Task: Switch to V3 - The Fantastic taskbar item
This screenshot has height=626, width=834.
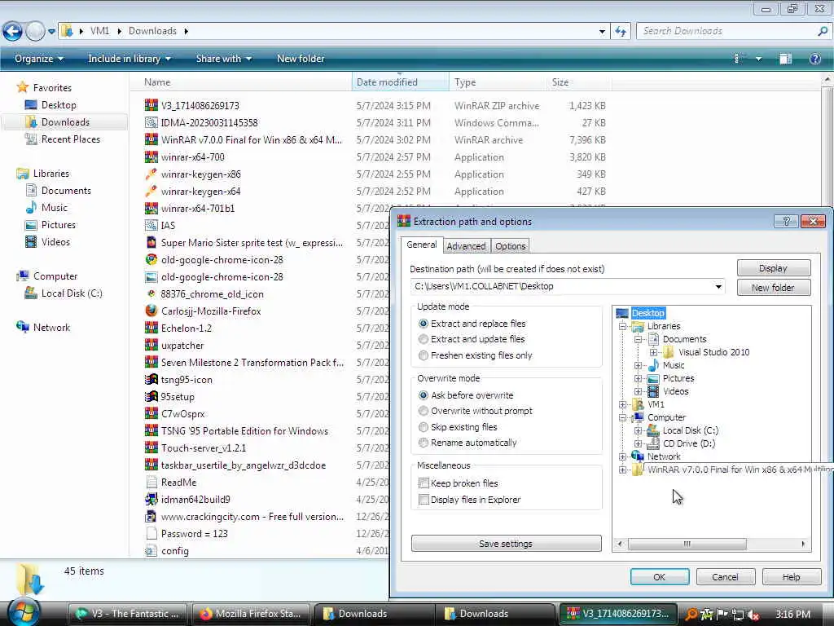Action: [128, 614]
